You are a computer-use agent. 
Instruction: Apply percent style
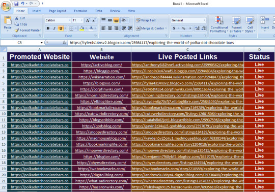[183, 28]
